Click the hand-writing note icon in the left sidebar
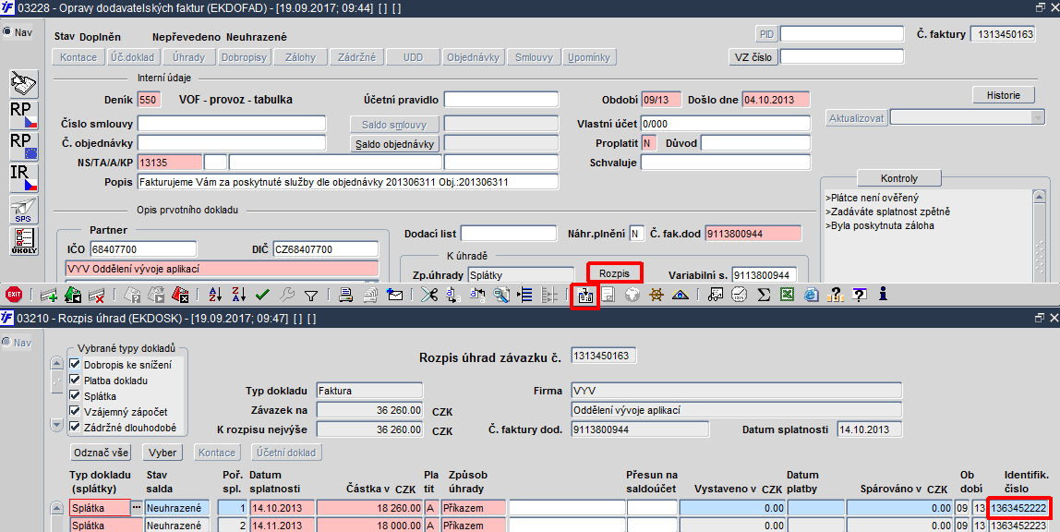Viewport: 1060px width, 532px height. coord(24,84)
